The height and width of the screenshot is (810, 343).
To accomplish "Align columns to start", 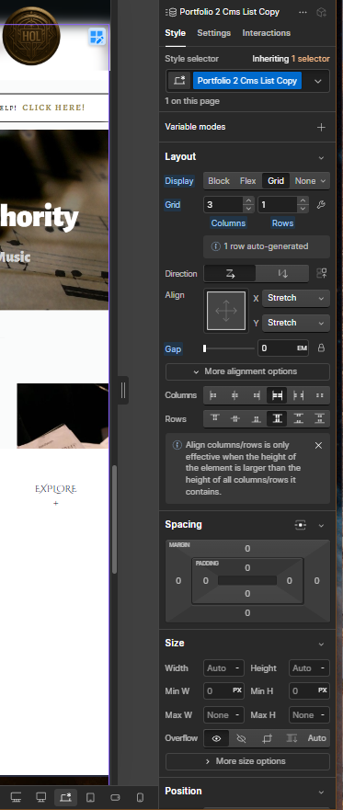I will 212,395.
